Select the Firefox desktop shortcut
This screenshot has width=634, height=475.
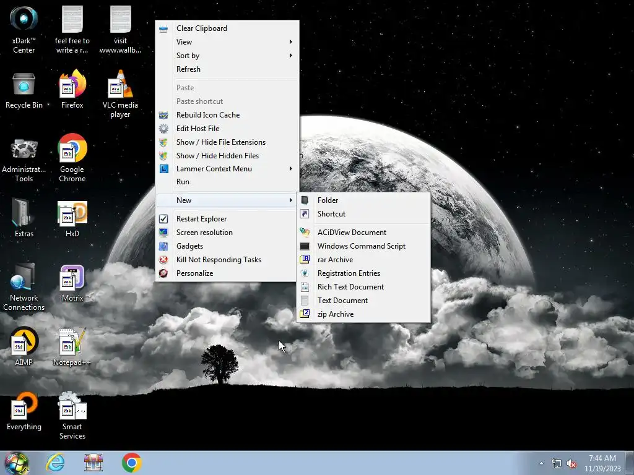click(x=72, y=89)
